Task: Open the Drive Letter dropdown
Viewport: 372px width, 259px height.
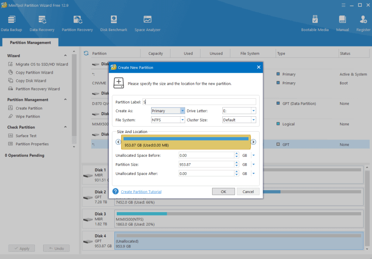Action: point(253,111)
